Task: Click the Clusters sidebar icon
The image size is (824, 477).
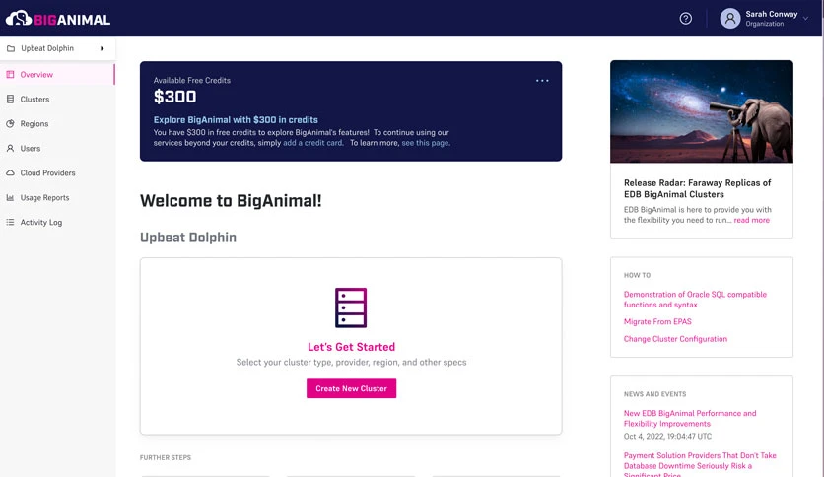Action: point(10,100)
